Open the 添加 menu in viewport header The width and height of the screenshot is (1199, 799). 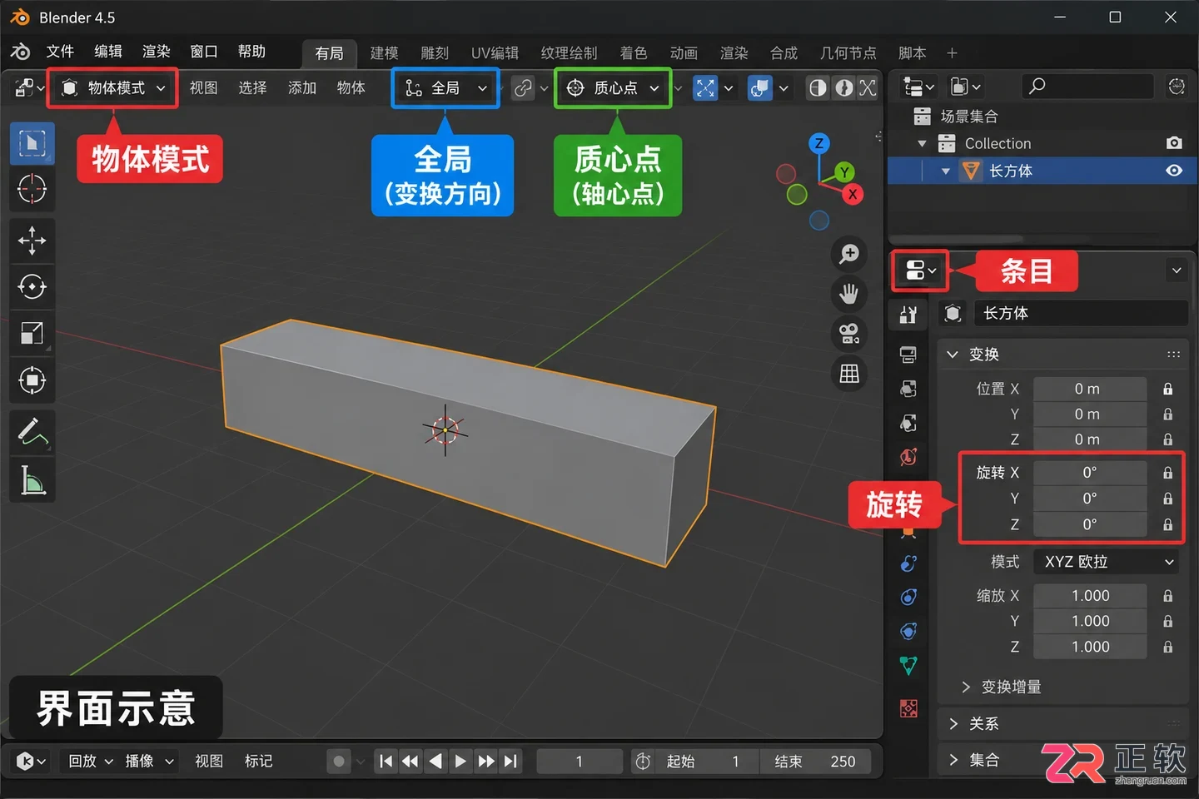click(x=302, y=87)
